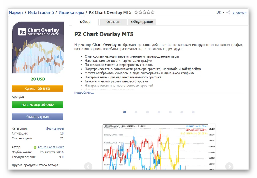
Task: Click the Скачать триал button
Action: [x=37, y=117]
